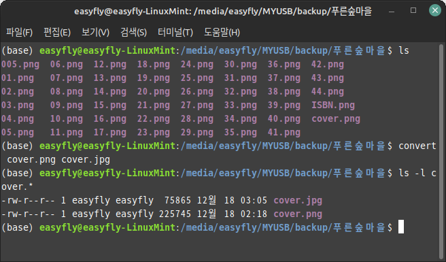The height and width of the screenshot is (262, 446).
Task: Click the filename 16.png
Action: coord(110,119)
